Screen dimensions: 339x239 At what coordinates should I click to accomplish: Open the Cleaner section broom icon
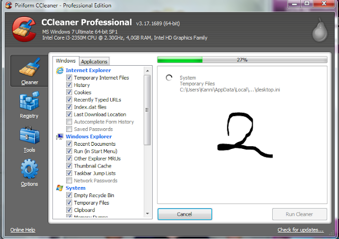(x=30, y=67)
